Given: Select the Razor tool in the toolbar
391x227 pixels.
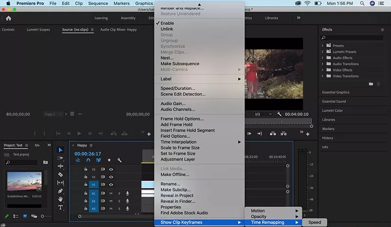Looking at the screenshot, I should point(61,174).
